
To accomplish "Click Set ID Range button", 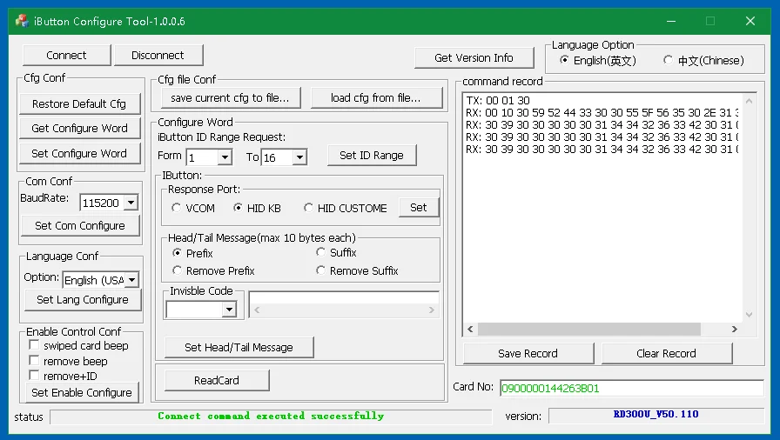I will pos(372,156).
